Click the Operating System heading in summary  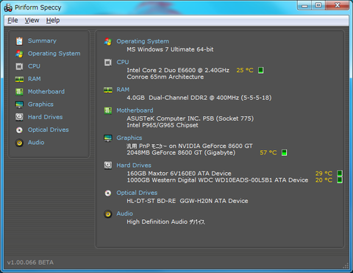(x=143, y=41)
